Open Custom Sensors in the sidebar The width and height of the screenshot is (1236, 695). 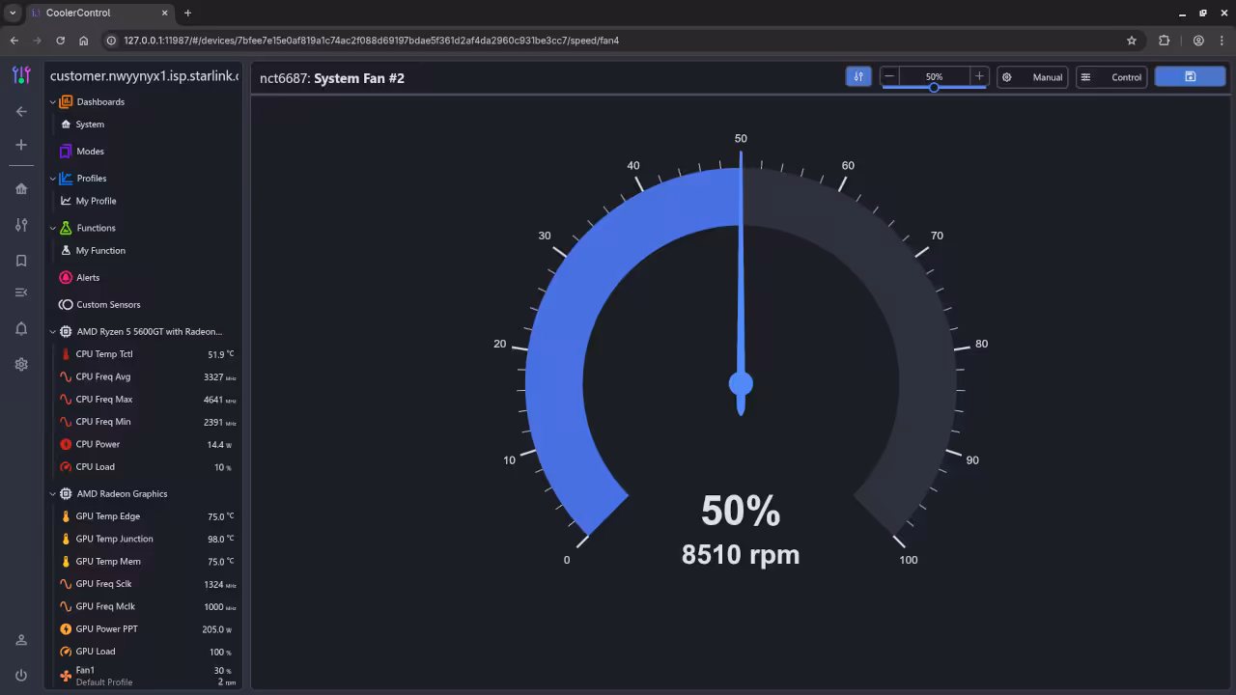pos(108,305)
